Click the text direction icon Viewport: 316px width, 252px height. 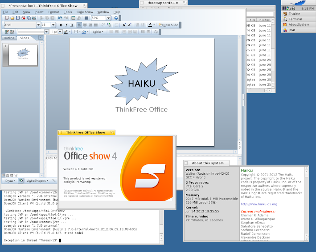click(103, 25)
